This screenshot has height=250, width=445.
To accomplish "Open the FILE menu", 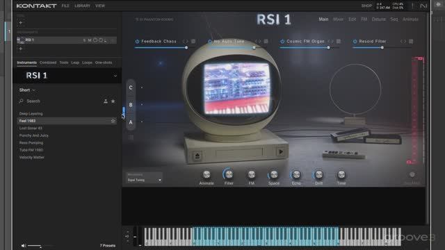I will coord(65,6).
